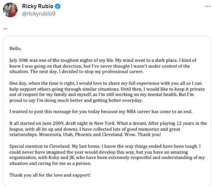The height and width of the screenshot is (187, 212).
Task: Click the line listing Minnesota, Utah, Phoenix, Cleveland
Action: coord(85,135)
